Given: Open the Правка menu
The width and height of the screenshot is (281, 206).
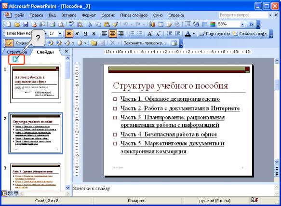Looking at the screenshot, I should click(x=36, y=15).
